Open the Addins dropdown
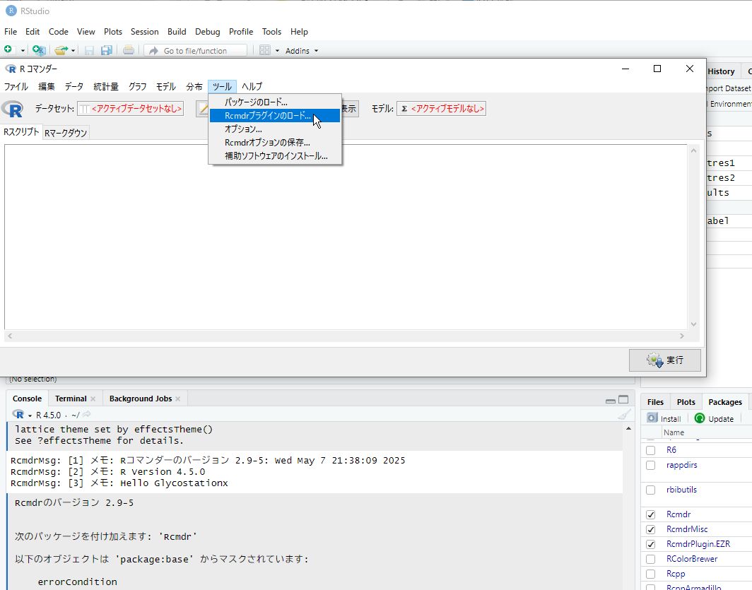 (x=302, y=51)
